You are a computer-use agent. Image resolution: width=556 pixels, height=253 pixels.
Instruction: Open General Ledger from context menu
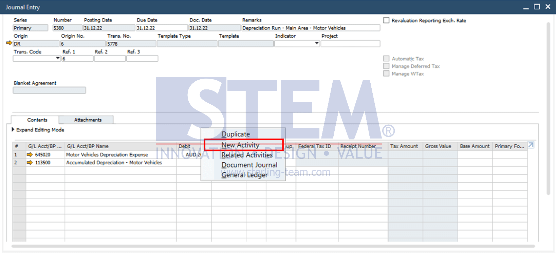point(244,175)
